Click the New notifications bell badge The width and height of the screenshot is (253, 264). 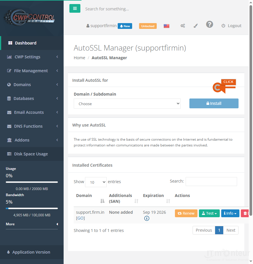pyautogui.click(x=125, y=26)
